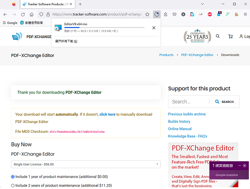
Task: Go back to the previous page
Action: [x=5, y=15]
